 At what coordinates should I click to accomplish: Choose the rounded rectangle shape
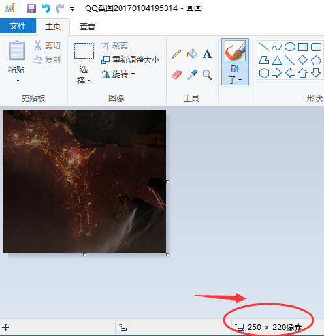tap(316, 47)
